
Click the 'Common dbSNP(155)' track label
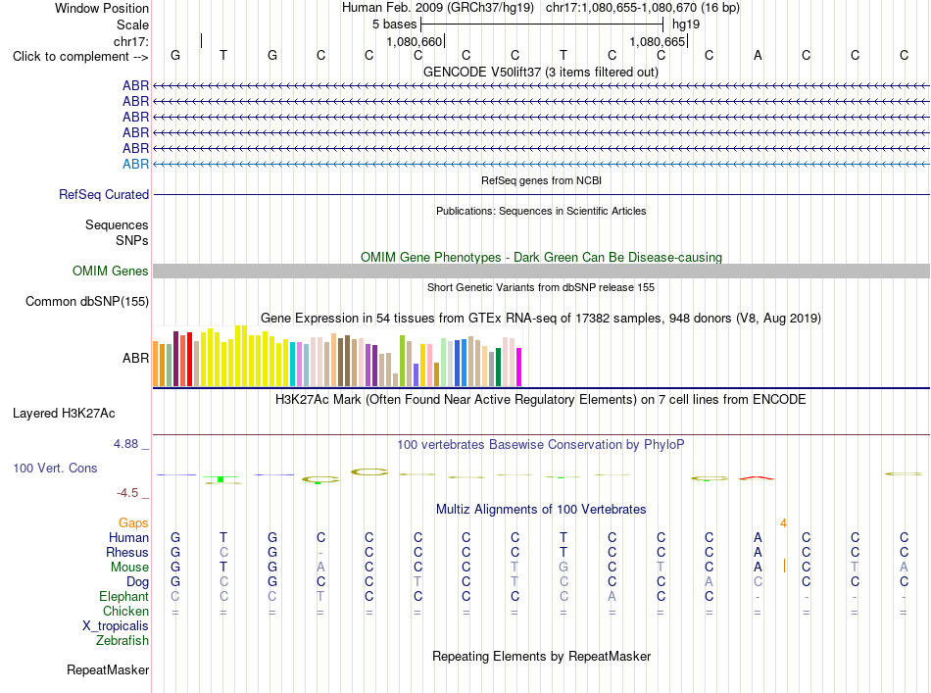(87, 302)
